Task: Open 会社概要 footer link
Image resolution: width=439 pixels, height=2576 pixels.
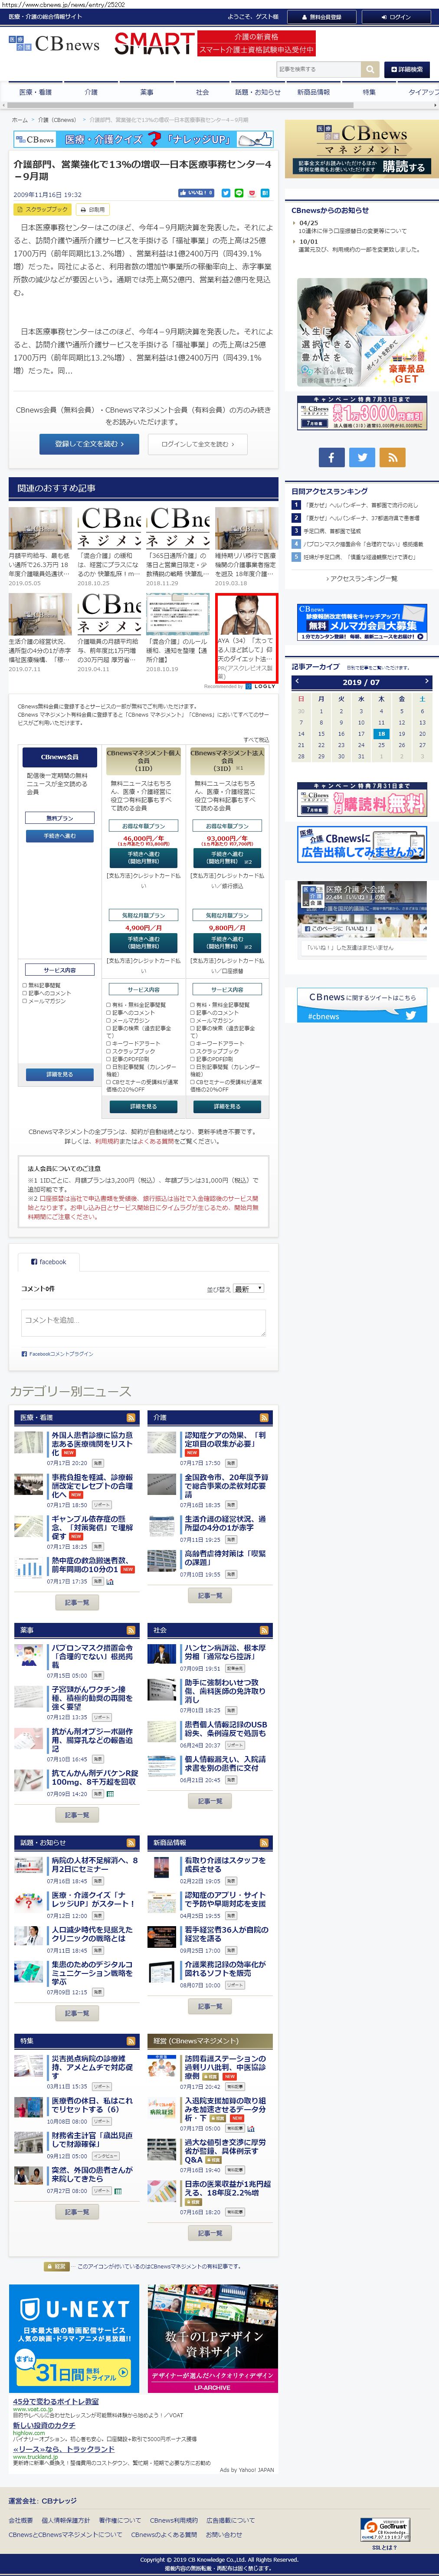Action: coord(20,2520)
